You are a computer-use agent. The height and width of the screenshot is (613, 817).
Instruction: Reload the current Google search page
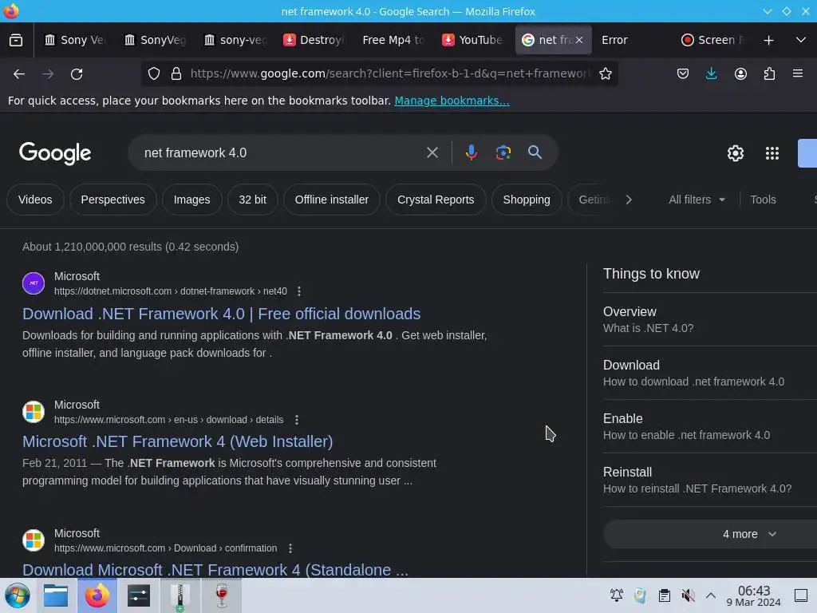click(77, 74)
